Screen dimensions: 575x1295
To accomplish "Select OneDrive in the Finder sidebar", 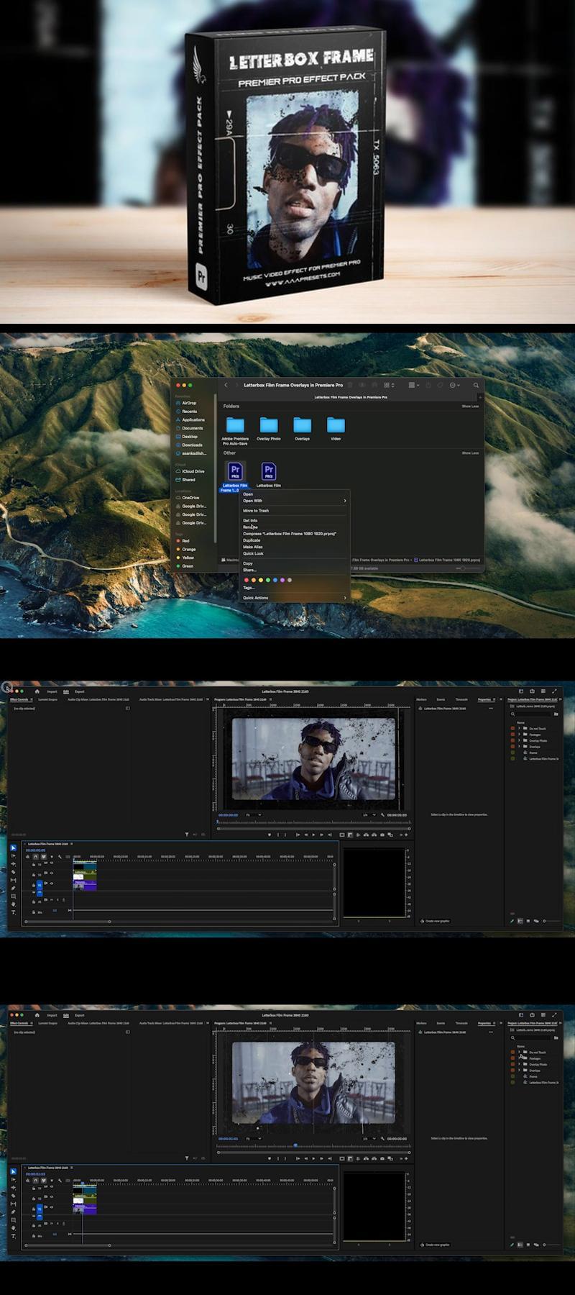I will click(x=188, y=498).
